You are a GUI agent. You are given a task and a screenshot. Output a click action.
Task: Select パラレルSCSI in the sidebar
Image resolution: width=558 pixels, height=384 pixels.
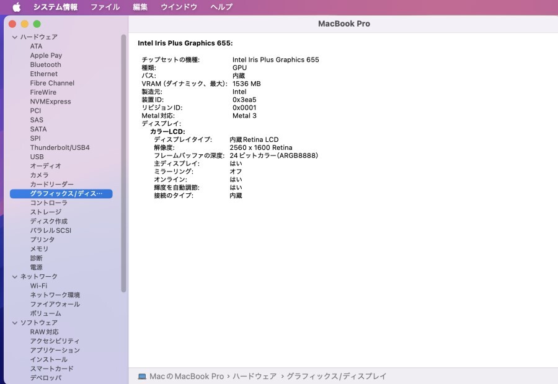[x=51, y=231]
